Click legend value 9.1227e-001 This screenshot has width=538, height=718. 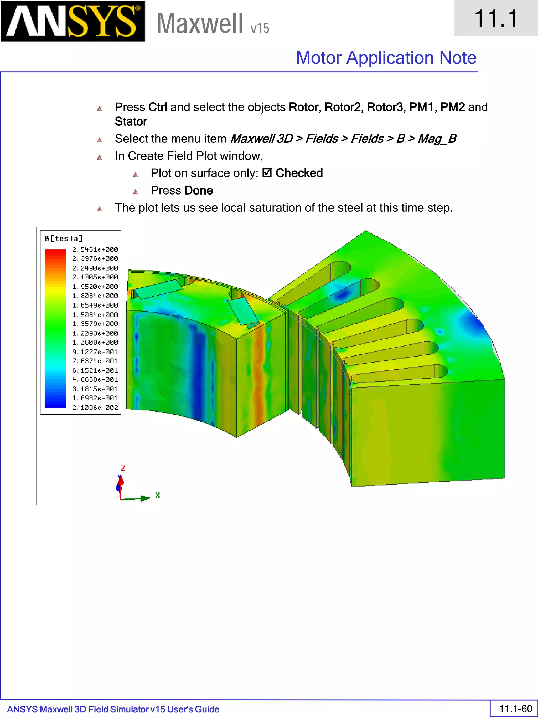(x=95, y=352)
